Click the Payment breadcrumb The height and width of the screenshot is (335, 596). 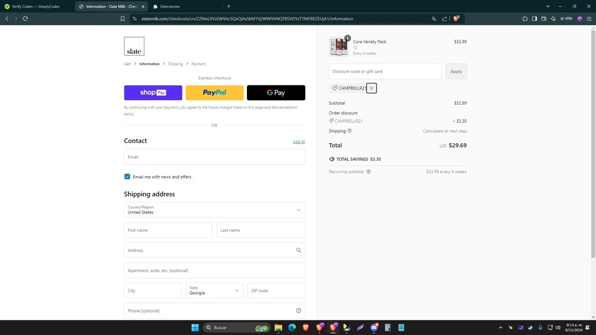199,64
